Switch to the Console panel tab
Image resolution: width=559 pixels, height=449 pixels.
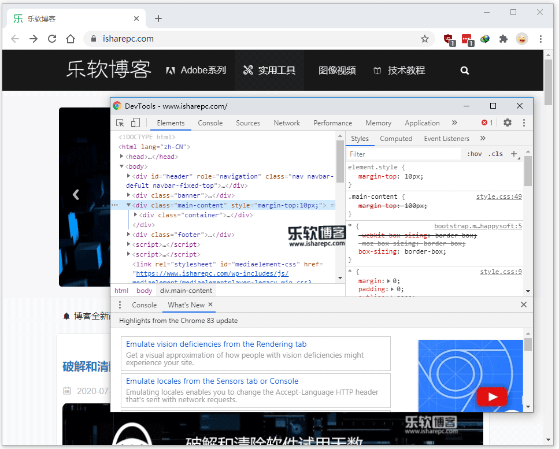(x=210, y=123)
